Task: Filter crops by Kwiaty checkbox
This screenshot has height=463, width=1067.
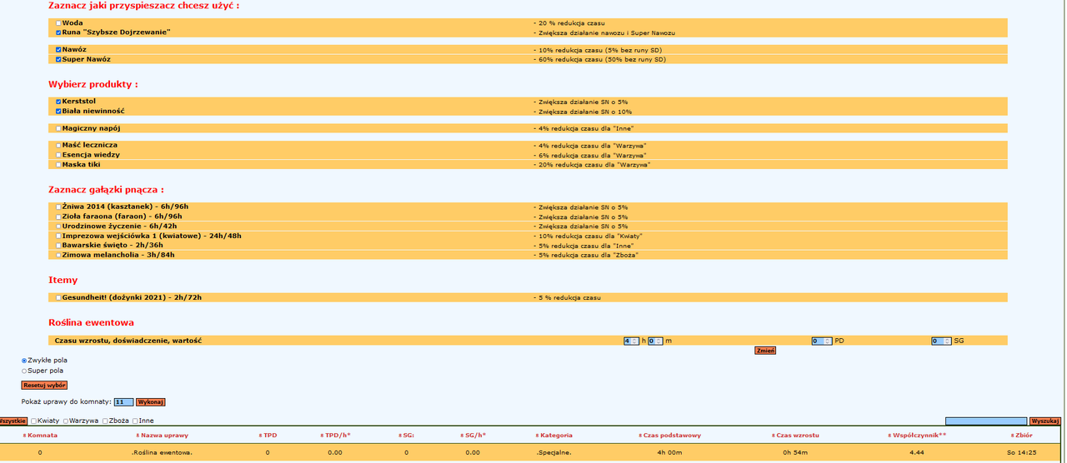Action: pyautogui.click(x=33, y=421)
